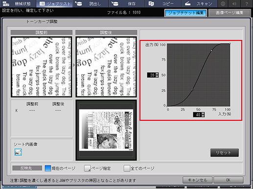Screen dimensions: 253x189
Task: Click the キャンセル cancel button
Action: [x=197, y=180]
